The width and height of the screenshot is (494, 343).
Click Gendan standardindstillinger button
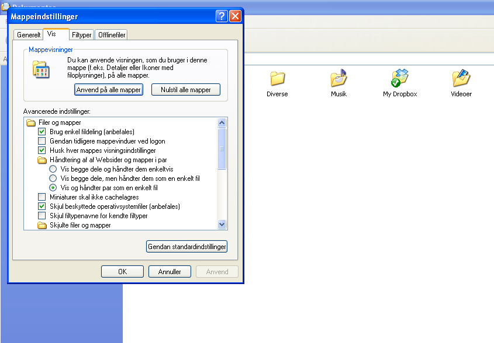click(187, 247)
